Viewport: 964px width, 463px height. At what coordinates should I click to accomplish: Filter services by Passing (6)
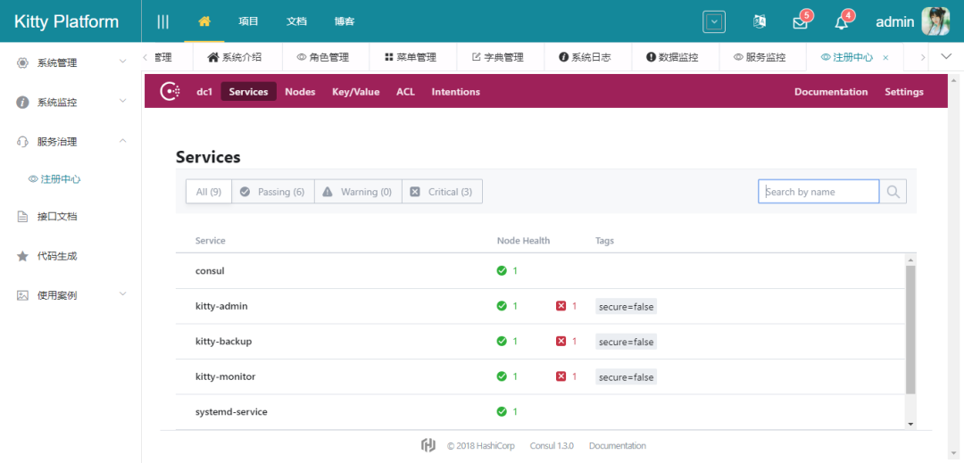(273, 192)
